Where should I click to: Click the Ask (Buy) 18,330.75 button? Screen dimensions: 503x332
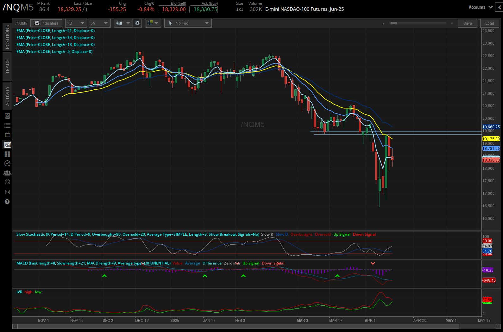click(x=204, y=9)
